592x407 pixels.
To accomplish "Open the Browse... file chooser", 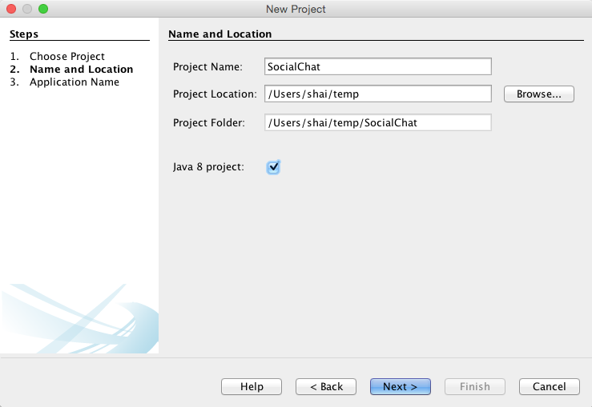I will click(x=538, y=94).
